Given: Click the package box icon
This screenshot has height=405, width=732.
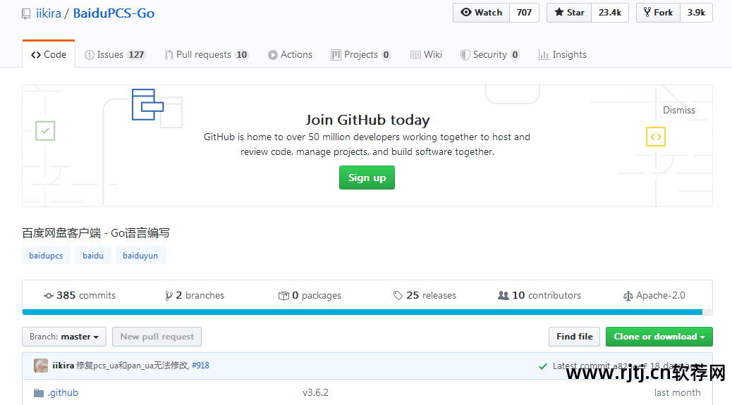Looking at the screenshot, I should pyautogui.click(x=283, y=296).
